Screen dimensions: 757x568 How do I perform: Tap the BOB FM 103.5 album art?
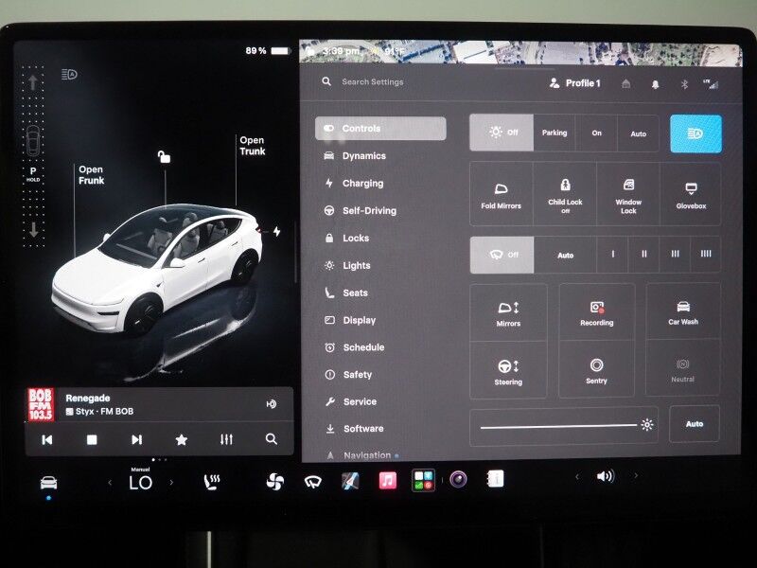pos(41,405)
